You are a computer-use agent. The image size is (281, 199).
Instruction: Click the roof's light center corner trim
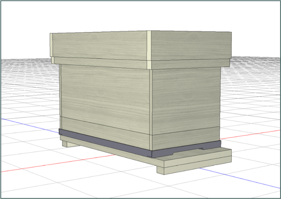point(149,50)
